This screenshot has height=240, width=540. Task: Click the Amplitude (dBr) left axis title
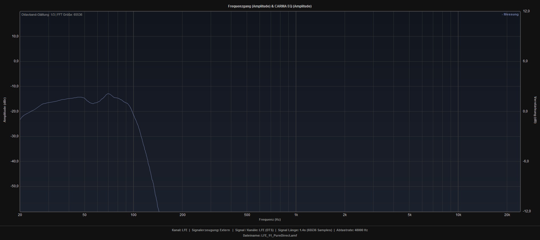pyautogui.click(x=5, y=110)
